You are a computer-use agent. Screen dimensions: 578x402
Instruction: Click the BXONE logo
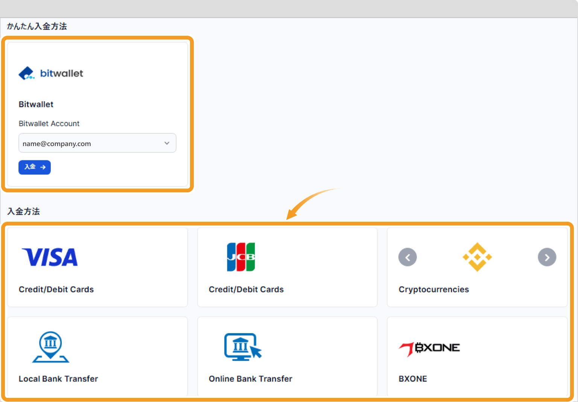(429, 349)
